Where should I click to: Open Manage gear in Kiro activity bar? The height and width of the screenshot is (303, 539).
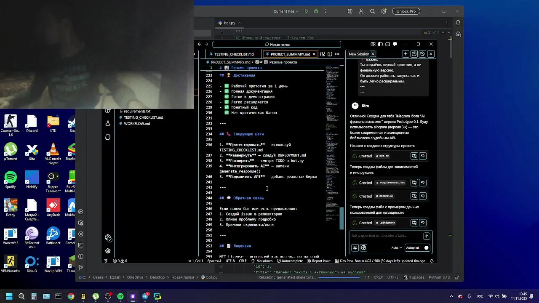[108, 251]
